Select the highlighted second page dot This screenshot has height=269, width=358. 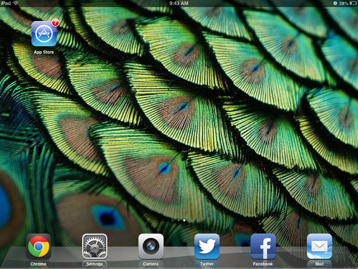click(184, 221)
